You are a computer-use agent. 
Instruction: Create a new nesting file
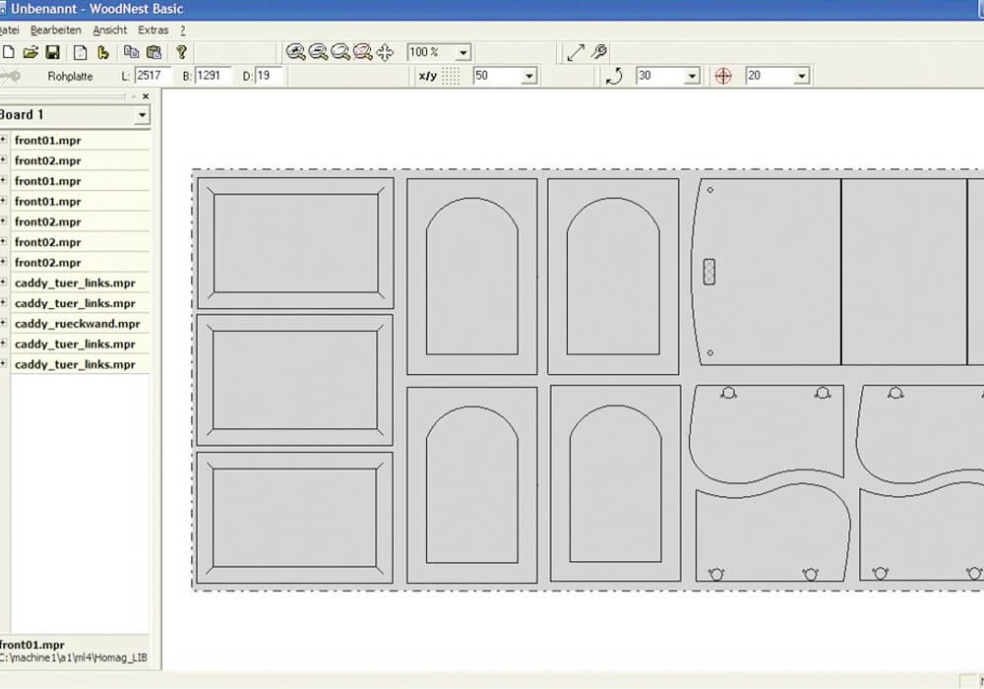click(8, 52)
